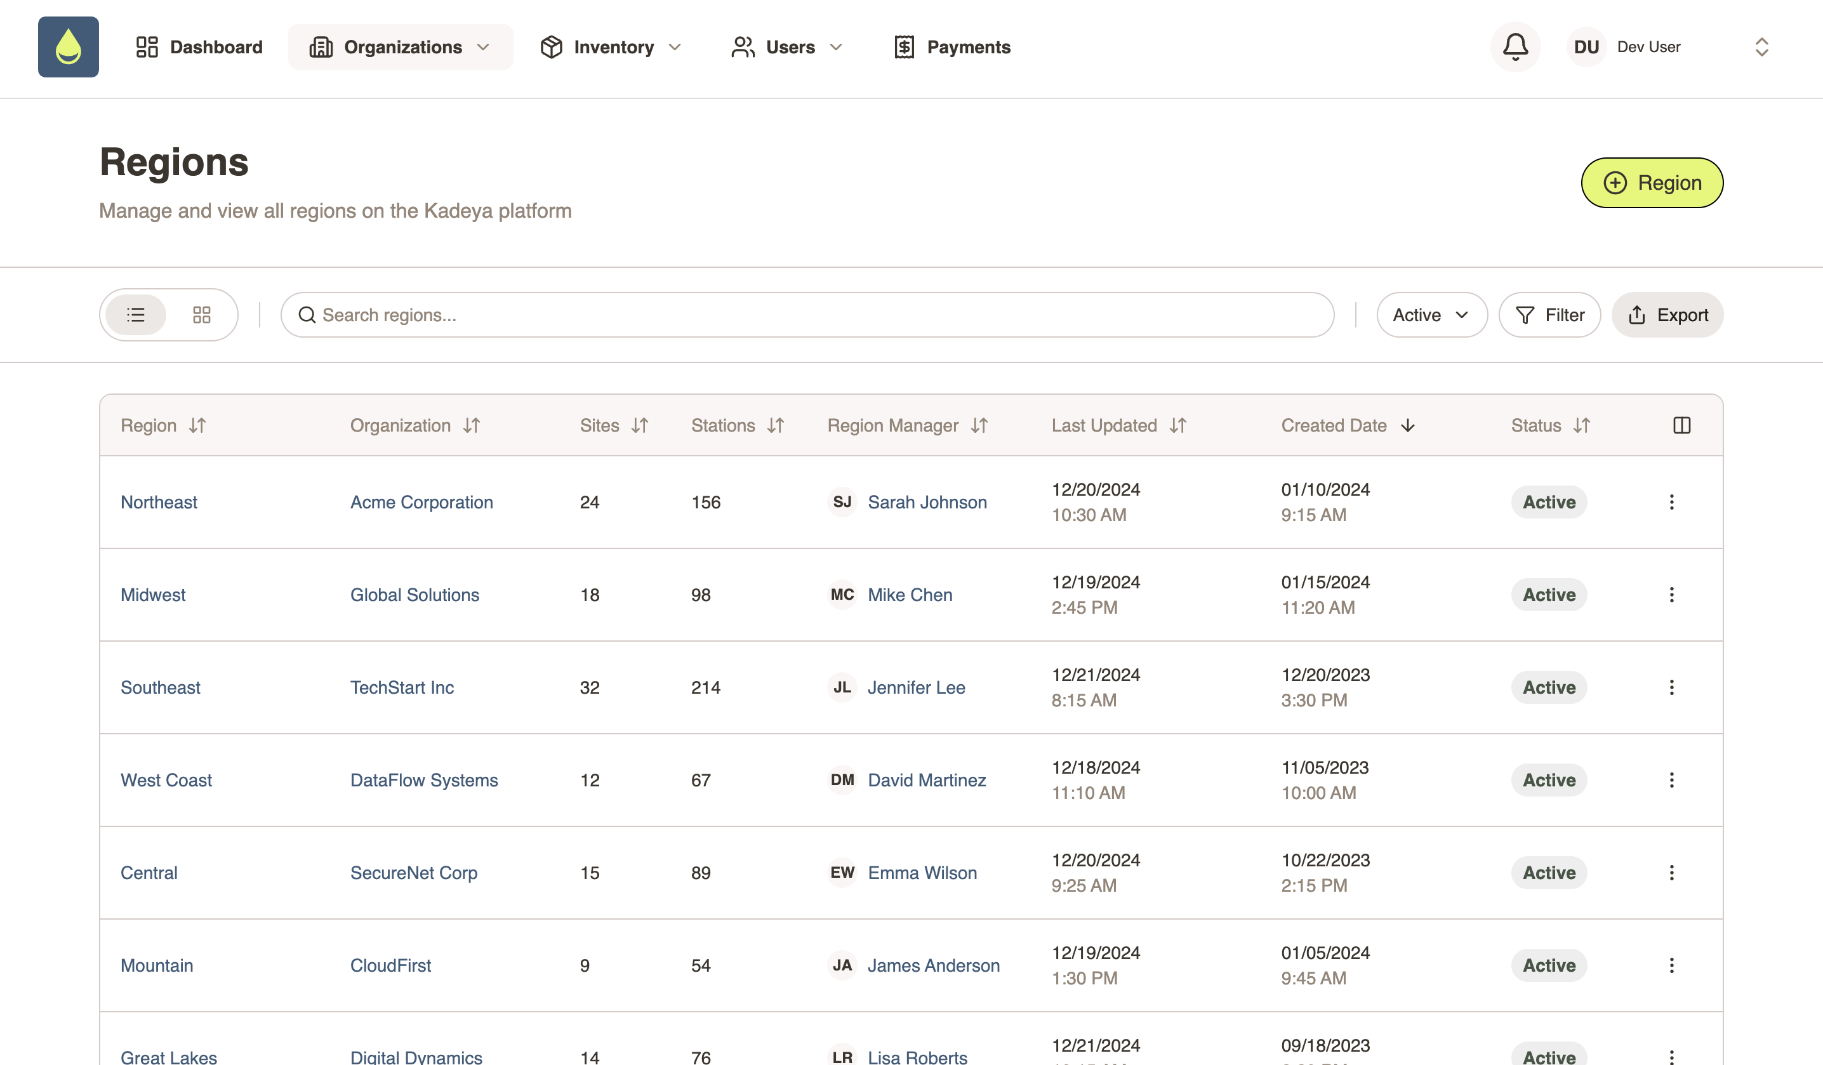Expand the Dev User account switcher
This screenshot has width=1823, height=1065.
[x=1761, y=47]
